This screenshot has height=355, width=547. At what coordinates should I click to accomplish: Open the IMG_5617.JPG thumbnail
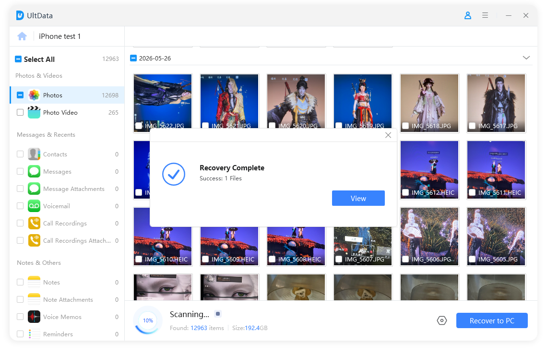496,103
